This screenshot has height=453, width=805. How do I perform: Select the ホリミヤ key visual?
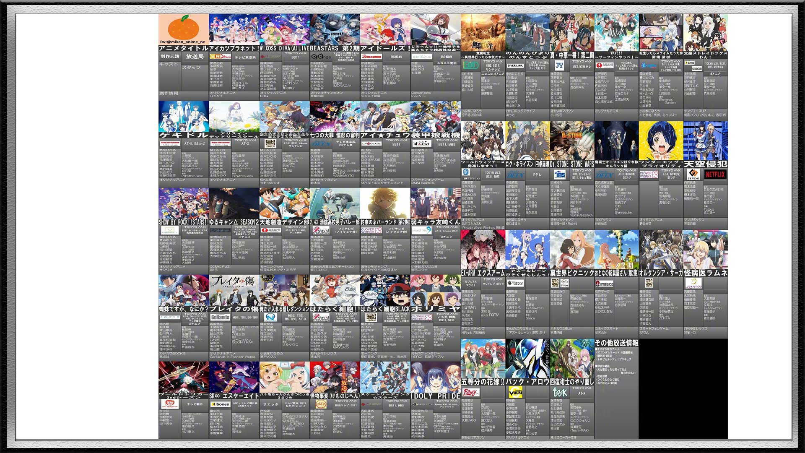(435, 290)
